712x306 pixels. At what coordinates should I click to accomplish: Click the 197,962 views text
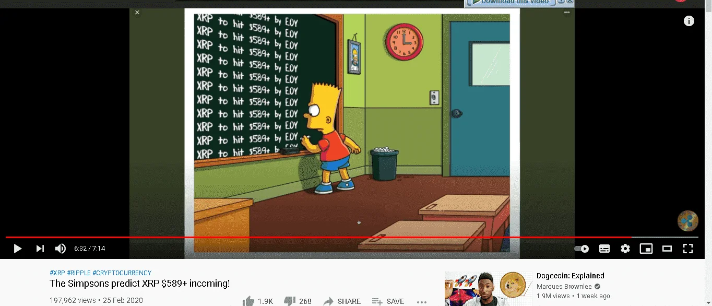coord(73,301)
